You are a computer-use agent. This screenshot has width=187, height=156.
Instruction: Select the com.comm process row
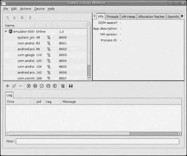click(x=45, y=78)
